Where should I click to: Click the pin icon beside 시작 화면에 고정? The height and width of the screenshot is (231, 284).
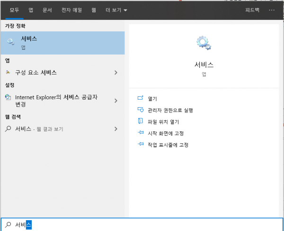[141, 132]
